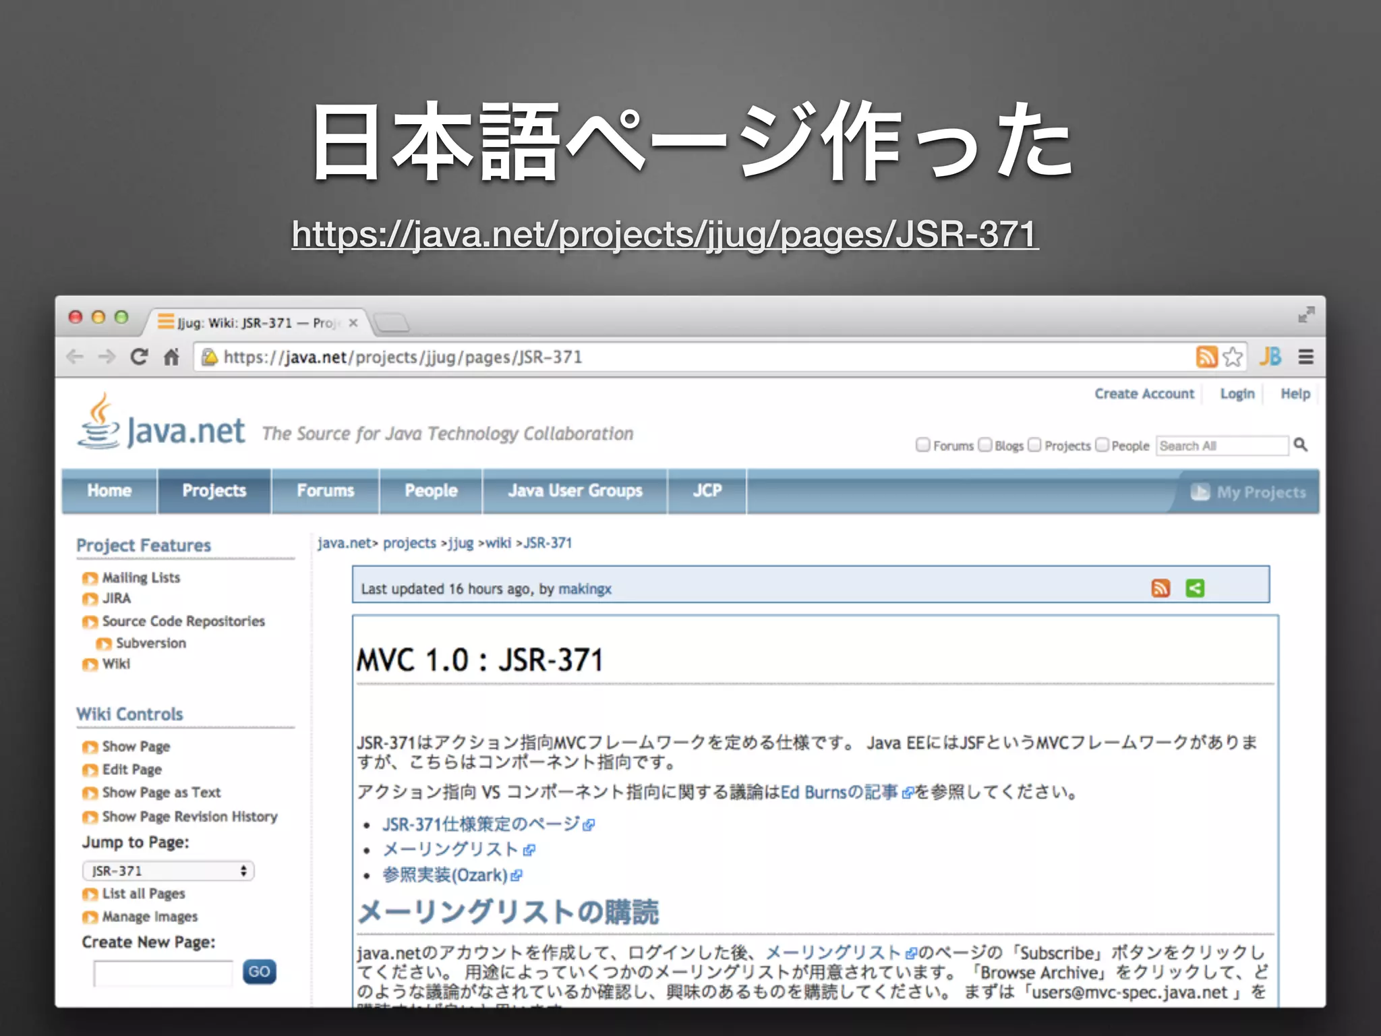Click the search magnifier icon beside Search All
1381x1036 pixels.
click(x=1301, y=445)
